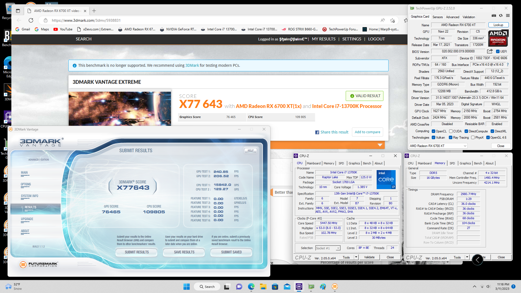
Task: Click the Windows taskbar Search box
Action: tap(207, 286)
